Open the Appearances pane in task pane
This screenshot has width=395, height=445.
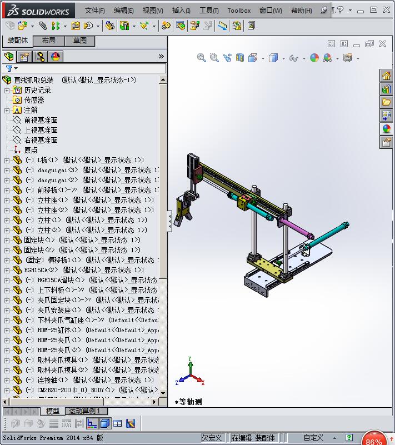(386, 129)
